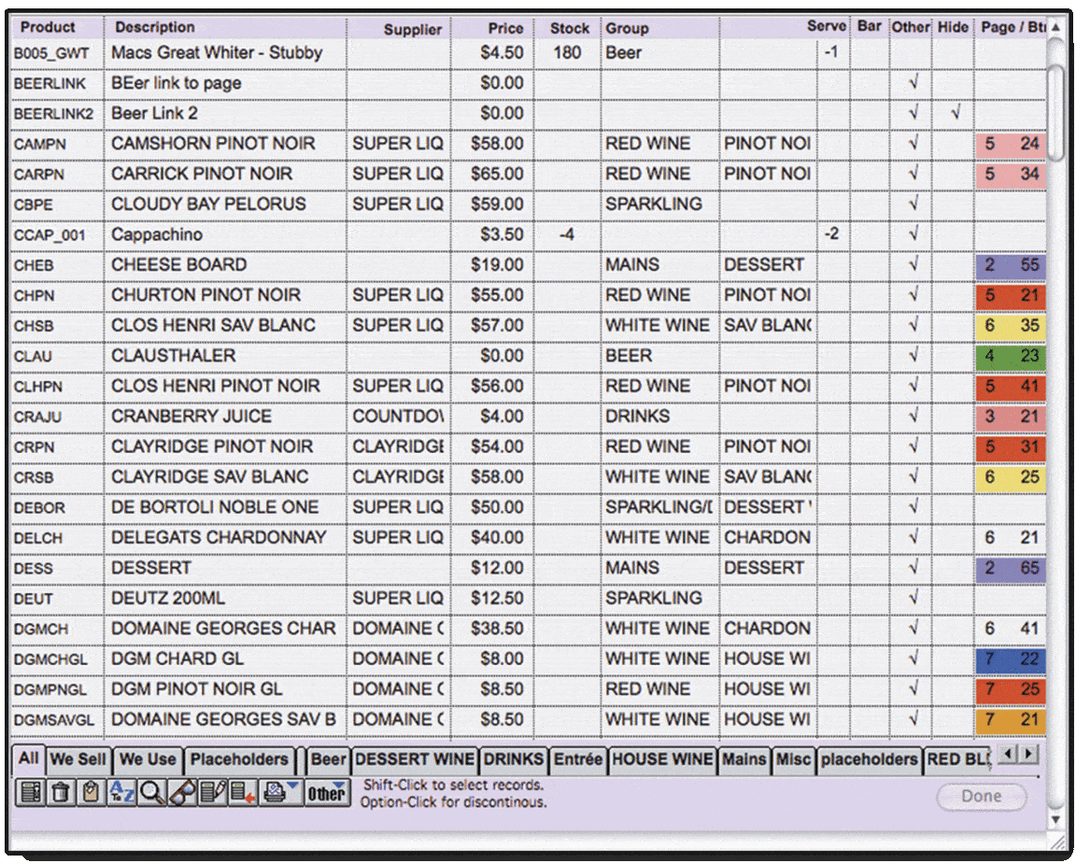The image size is (1076, 863).
Task: Toggle the Other checkmark for CHEB row
Action: (x=913, y=264)
